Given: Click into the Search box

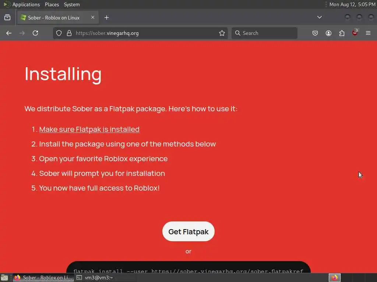Looking at the screenshot, I should [x=264, y=33].
